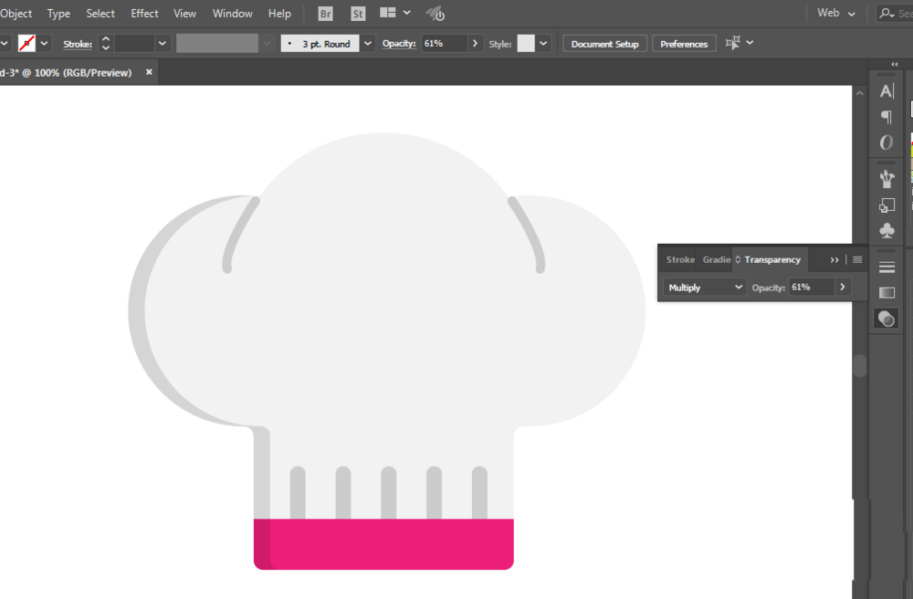Click the control bar Opacity 61% field
The image size is (913, 599).
444,43
